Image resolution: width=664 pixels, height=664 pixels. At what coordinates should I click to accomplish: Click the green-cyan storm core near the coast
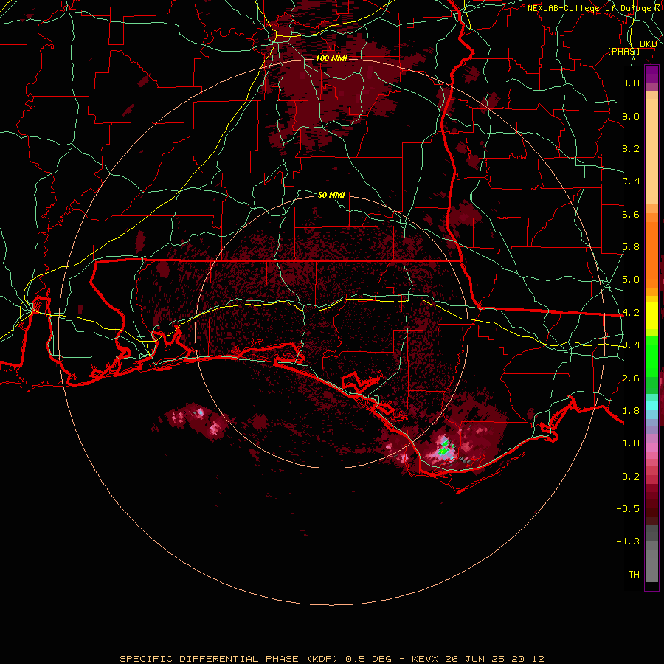(443, 450)
